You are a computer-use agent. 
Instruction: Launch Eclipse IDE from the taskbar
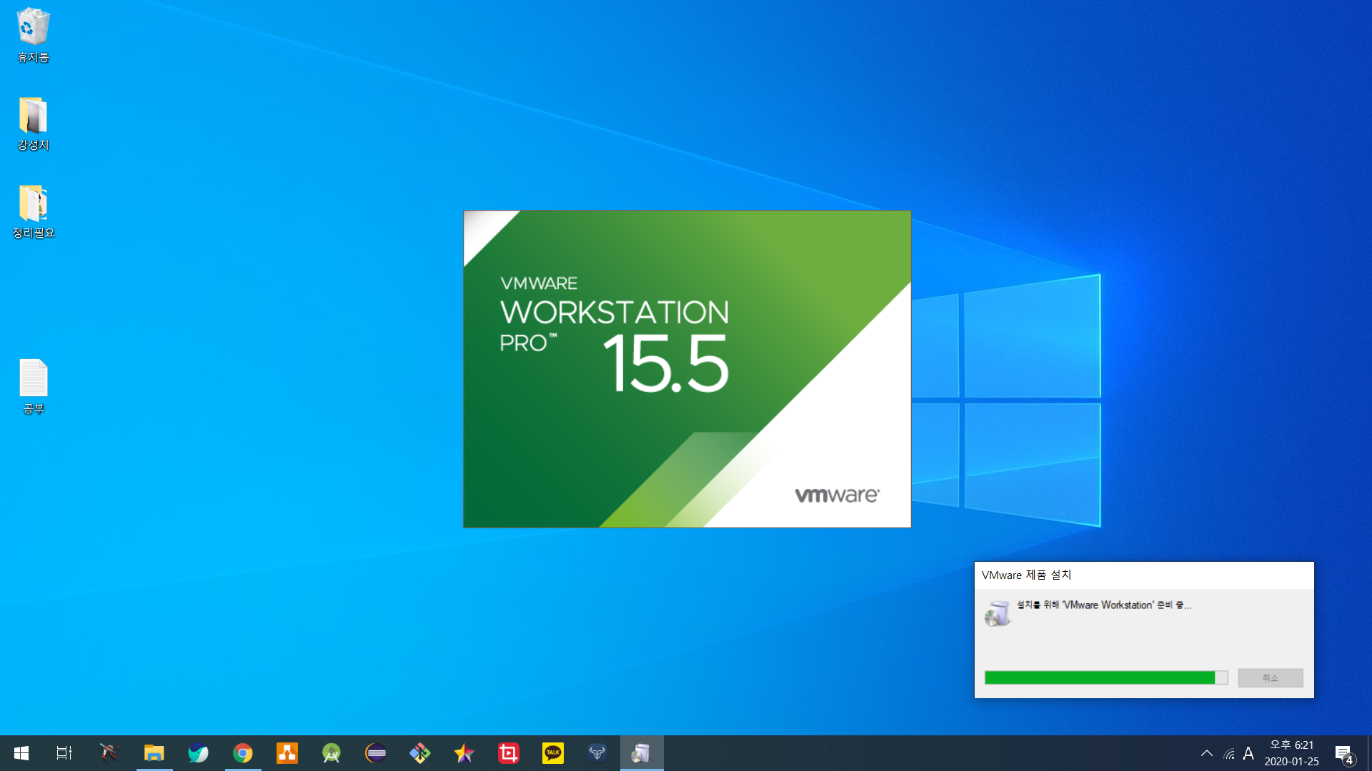tap(376, 753)
